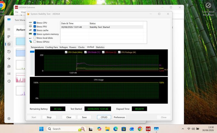Open Task Manager Services icon

(x=9, y=81)
